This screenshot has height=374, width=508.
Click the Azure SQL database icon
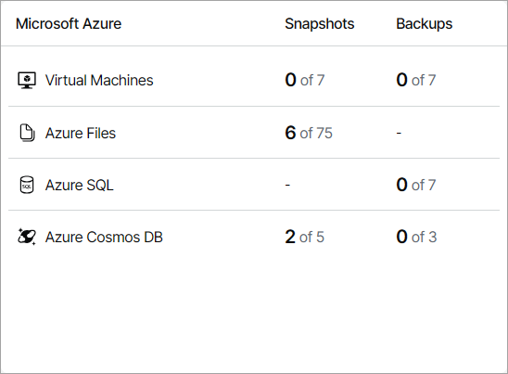click(x=27, y=185)
